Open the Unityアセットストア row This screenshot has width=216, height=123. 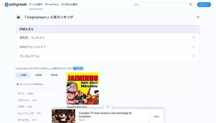(108, 47)
